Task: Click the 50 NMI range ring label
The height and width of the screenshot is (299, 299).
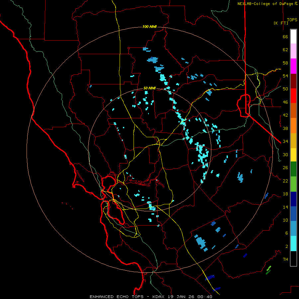Action: click(x=149, y=88)
